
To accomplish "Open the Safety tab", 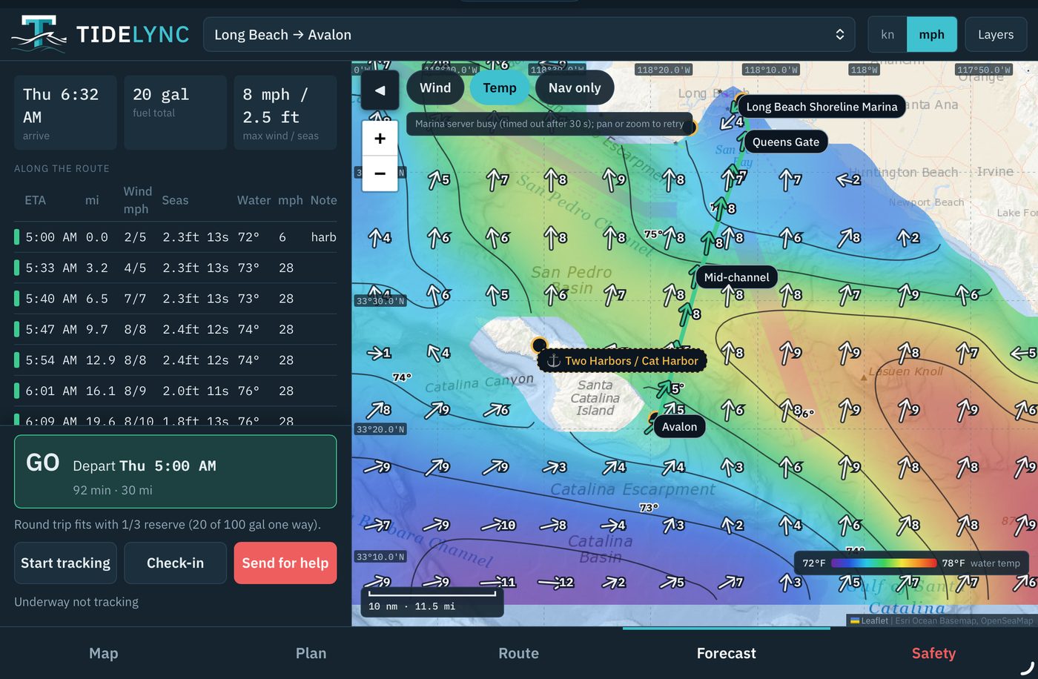I will (x=934, y=653).
